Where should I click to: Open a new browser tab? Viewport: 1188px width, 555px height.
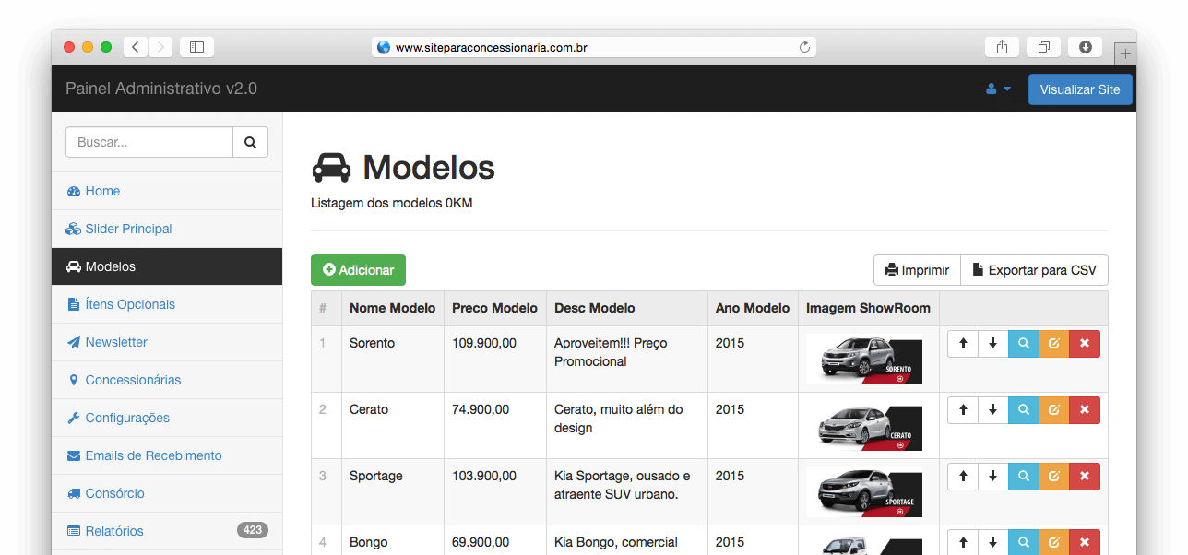tap(1125, 53)
